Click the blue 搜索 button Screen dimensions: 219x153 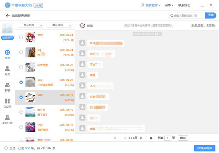tap(211, 15)
